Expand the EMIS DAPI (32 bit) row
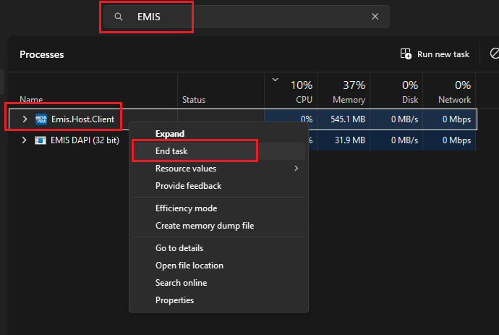Viewport: 499px width, 335px height. (x=25, y=140)
